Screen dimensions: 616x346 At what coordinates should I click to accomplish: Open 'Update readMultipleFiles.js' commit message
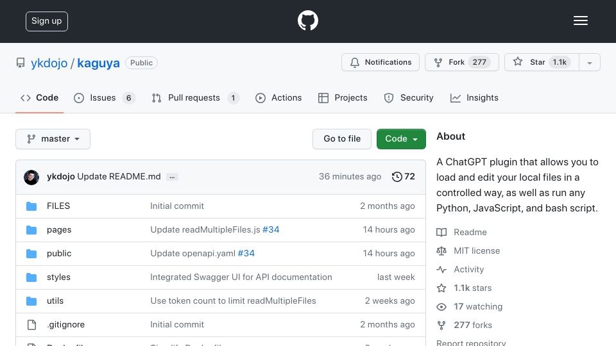[205, 229]
